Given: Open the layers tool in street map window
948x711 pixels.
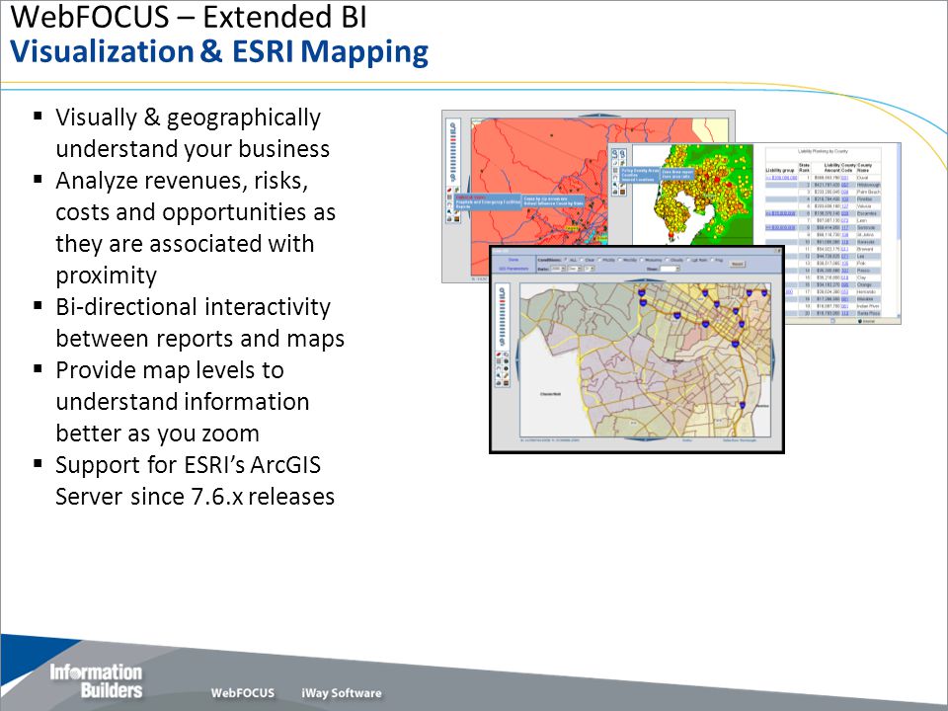Looking at the screenshot, I should tap(506, 383).
